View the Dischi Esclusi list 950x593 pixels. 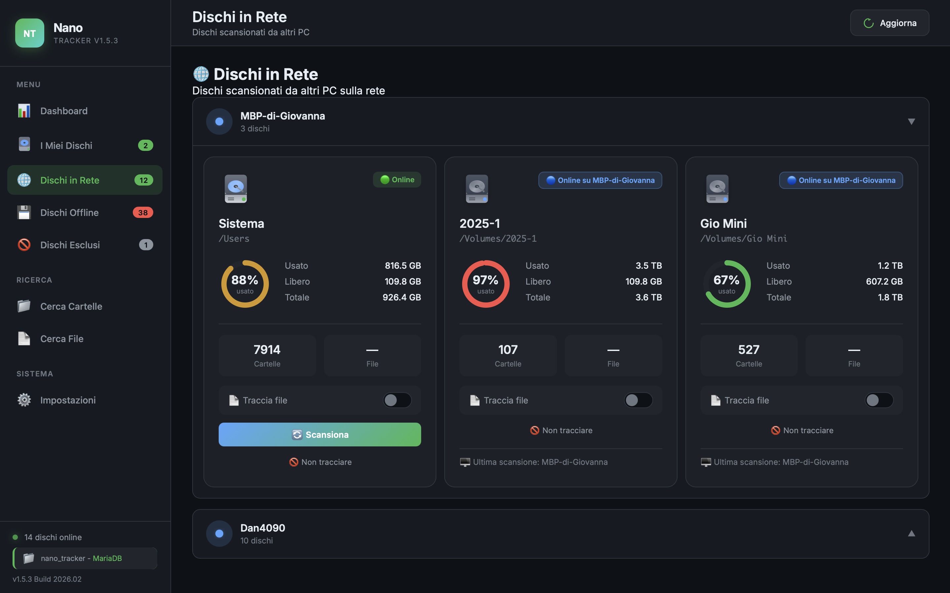tap(70, 245)
